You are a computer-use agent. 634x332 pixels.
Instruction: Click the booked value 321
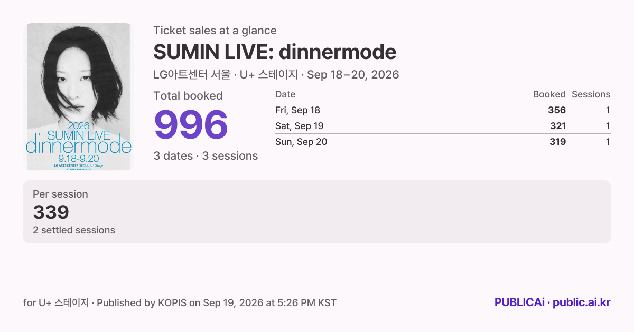click(557, 126)
